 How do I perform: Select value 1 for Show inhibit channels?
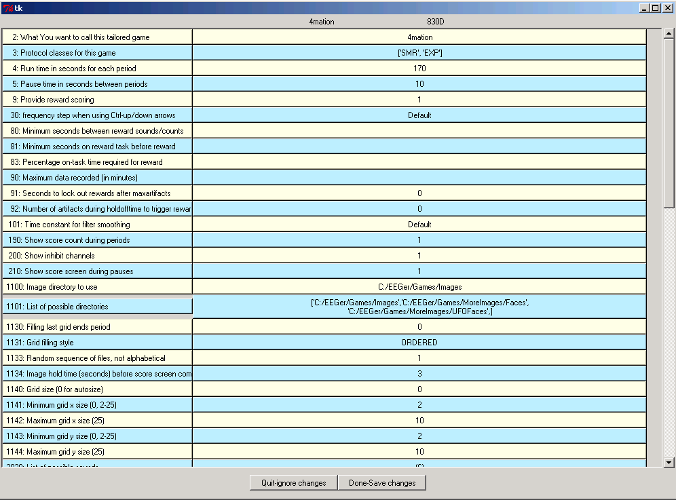point(419,255)
